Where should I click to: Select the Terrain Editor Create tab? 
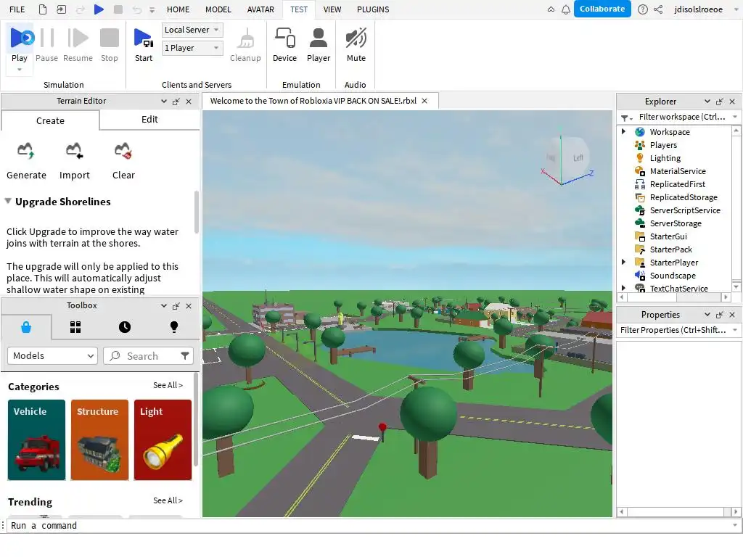click(50, 120)
